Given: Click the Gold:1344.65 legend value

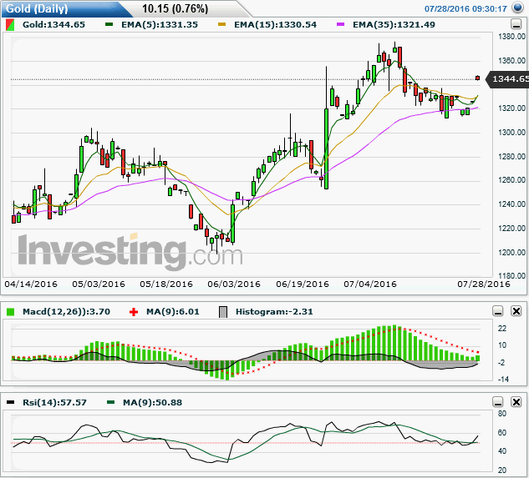Looking at the screenshot, I should tap(53, 24).
